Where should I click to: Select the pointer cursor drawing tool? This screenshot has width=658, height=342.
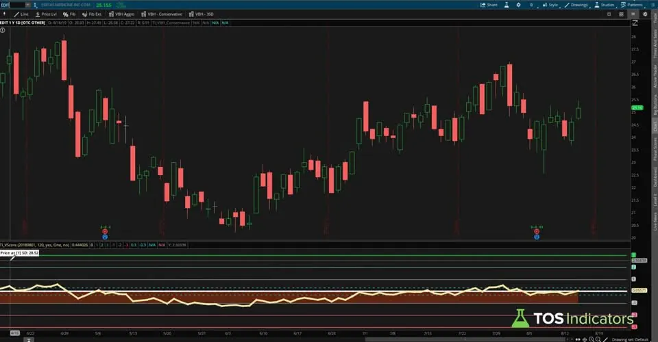tap(4, 14)
